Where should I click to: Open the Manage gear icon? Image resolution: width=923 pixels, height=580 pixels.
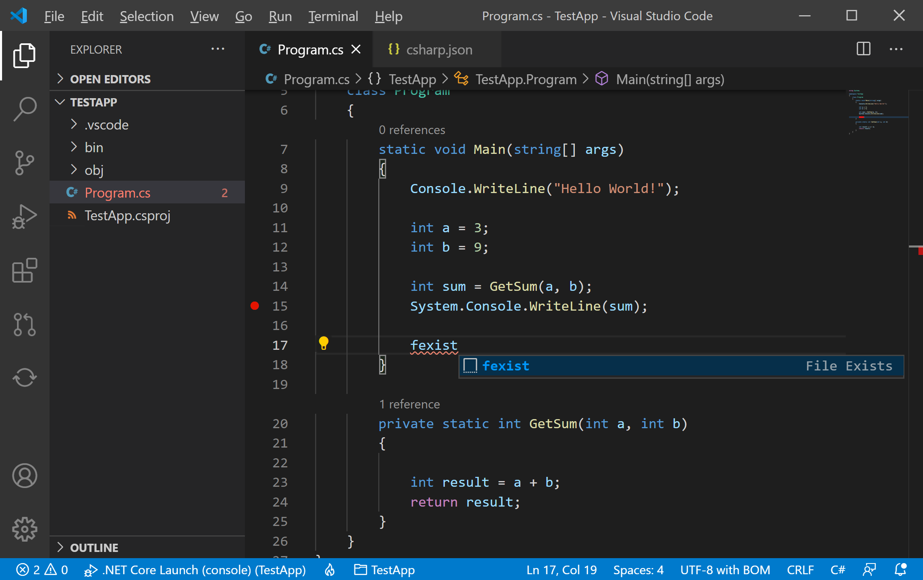click(25, 529)
